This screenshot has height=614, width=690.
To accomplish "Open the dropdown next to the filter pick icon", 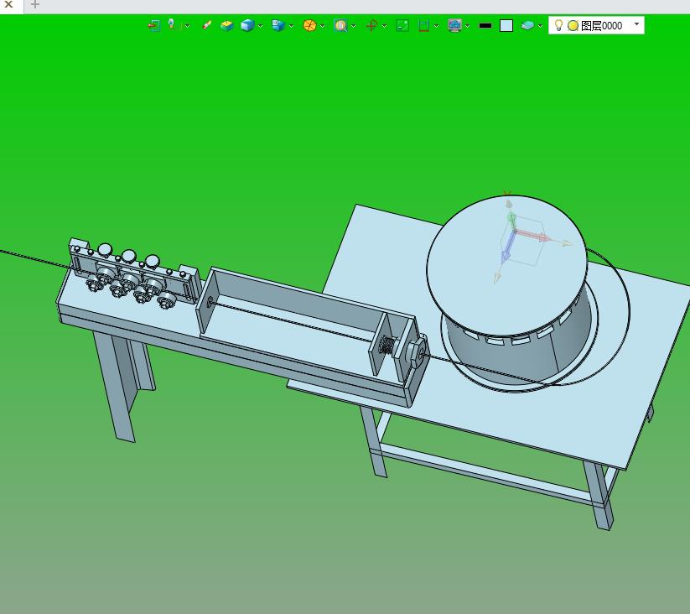I will point(187,26).
